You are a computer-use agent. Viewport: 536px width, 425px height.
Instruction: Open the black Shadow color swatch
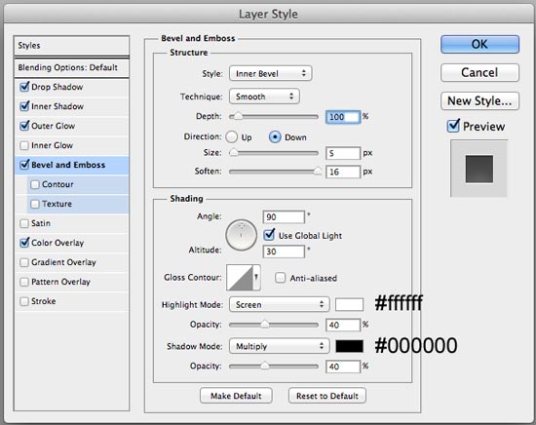click(x=349, y=346)
